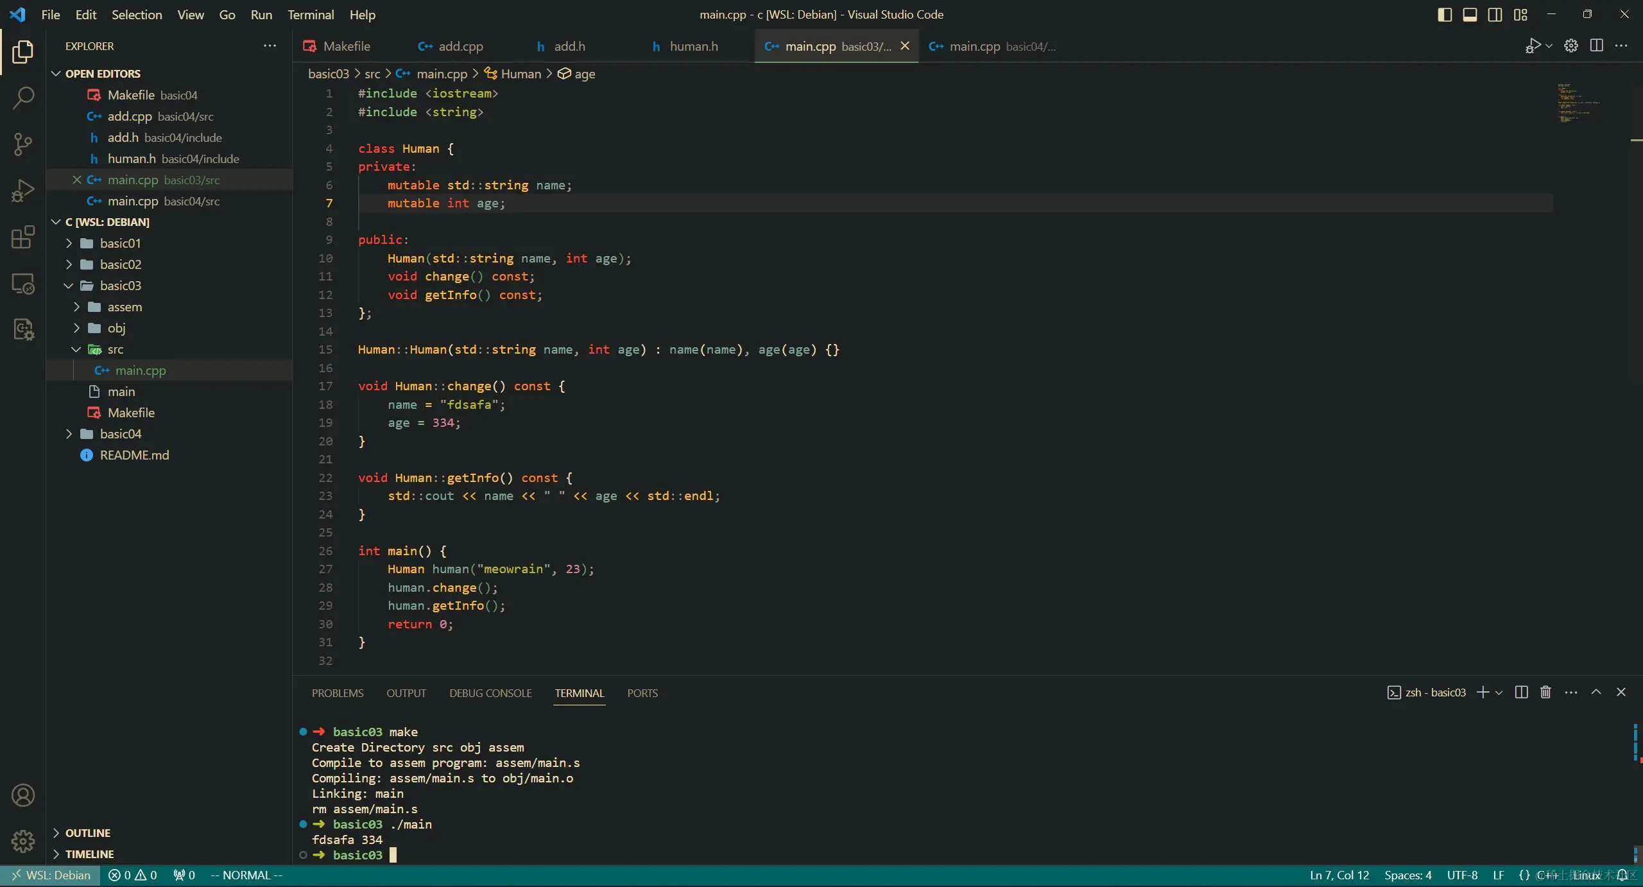Click the WSL: Debian remote indicator
The image size is (1643, 887).
[x=51, y=875]
